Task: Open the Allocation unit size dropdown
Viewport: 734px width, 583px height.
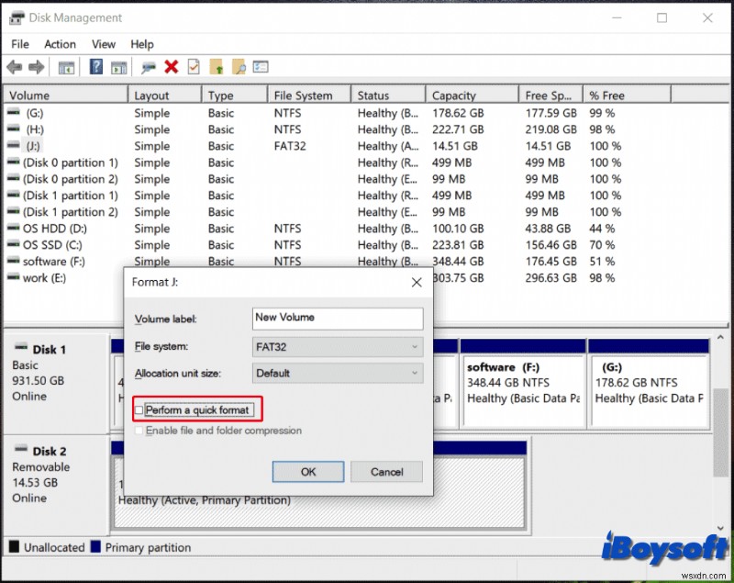Action: (338, 374)
